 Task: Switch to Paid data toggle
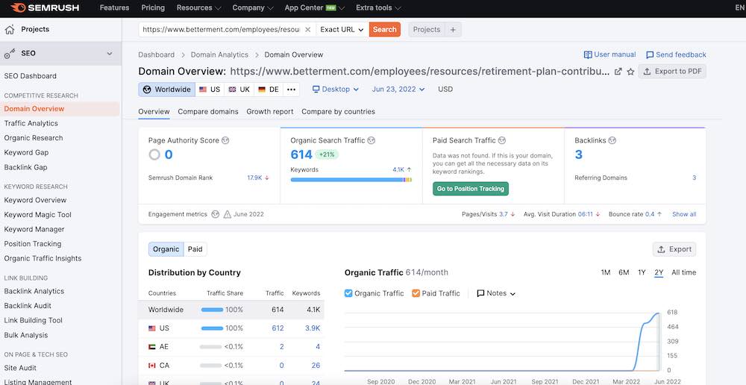(x=195, y=249)
